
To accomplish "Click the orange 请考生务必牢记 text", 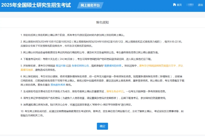I will point(115,91).
